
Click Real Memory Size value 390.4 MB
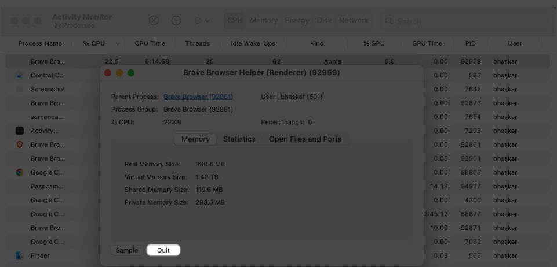click(x=210, y=164)
